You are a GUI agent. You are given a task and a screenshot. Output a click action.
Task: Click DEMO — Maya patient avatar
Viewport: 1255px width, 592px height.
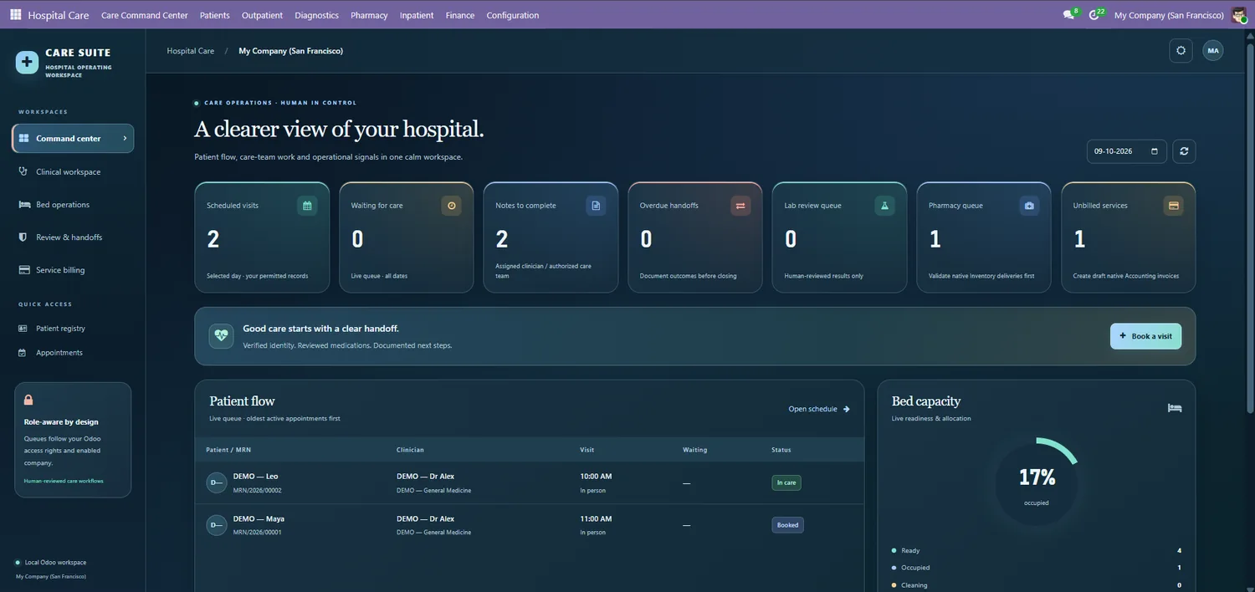click(216, 525)
